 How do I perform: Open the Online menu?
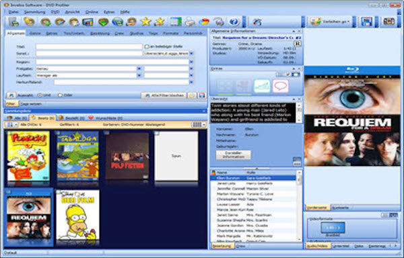[92, 12]
